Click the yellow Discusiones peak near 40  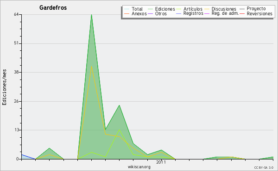91,66
